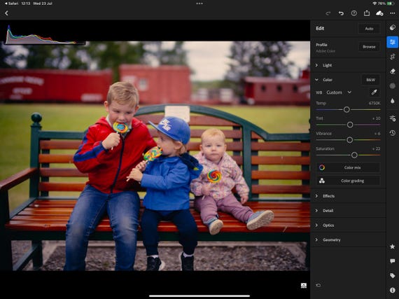The width and height of the screenshot is (399, 299).
Task: Tap the battery indicator in status bar
Action: click(x=391, y=4)
